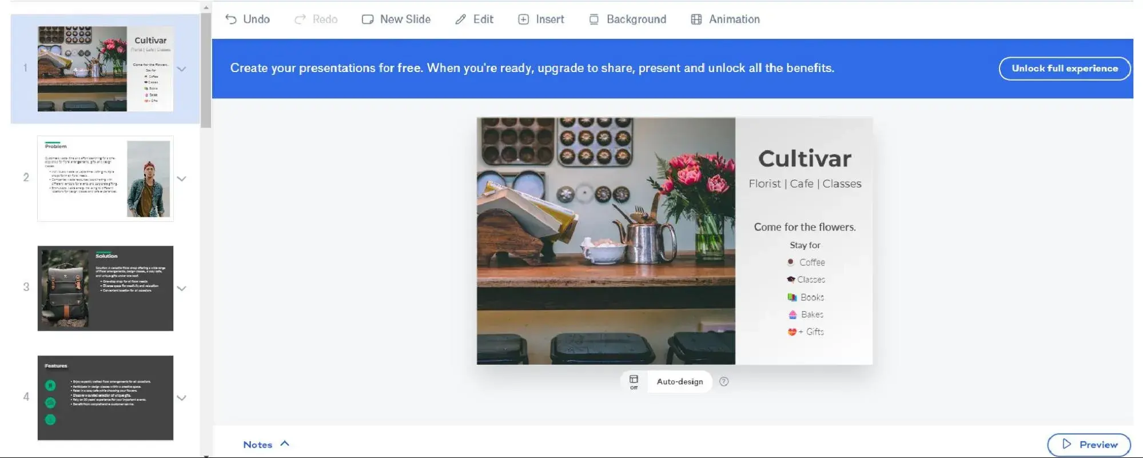1143x458 pixels.
Task: Click the Auto-design label button
Action: [x=679, y=381]
